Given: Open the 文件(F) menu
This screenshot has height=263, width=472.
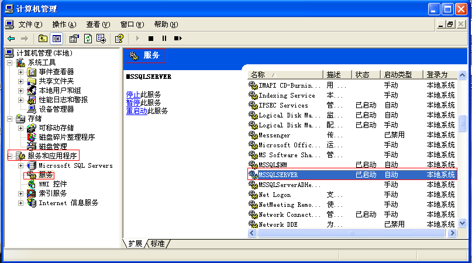Looking at the screenshot, I should (x=30, y=25).
